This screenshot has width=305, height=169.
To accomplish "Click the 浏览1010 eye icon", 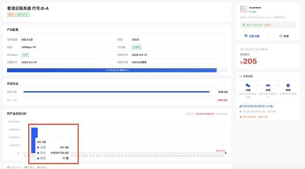I will 8,167.
